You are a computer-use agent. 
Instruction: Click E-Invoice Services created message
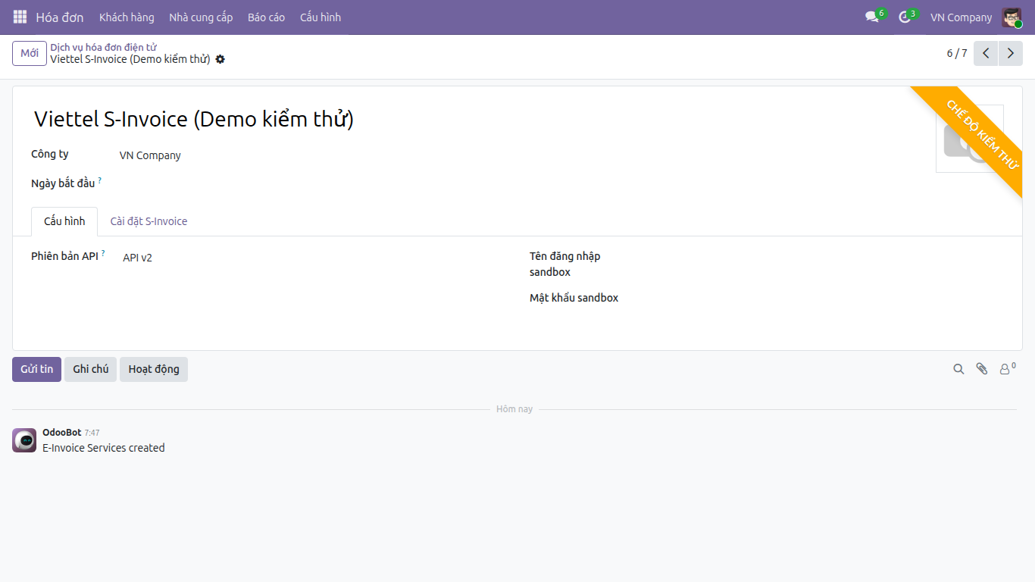(x=104, y=448)
